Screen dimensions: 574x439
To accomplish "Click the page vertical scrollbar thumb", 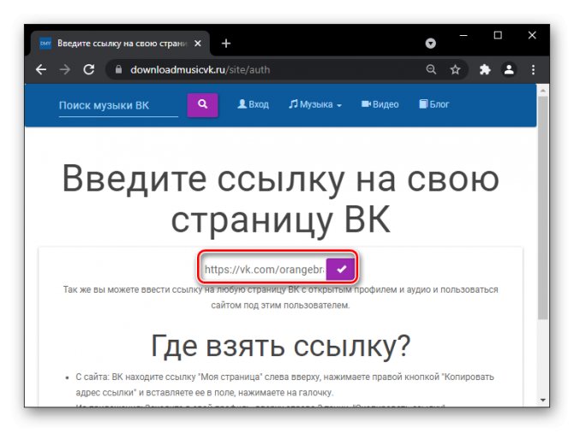I will (543, 208).
